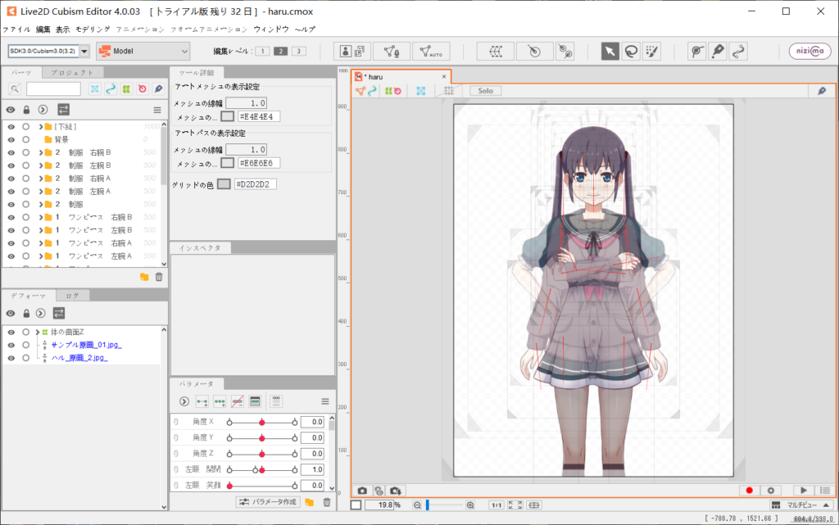The height and width of the screenshot is (525, 839).
Task: Toggle visibility of サンプル原画_01.jpg_
Action: click(x=11, y=345)
